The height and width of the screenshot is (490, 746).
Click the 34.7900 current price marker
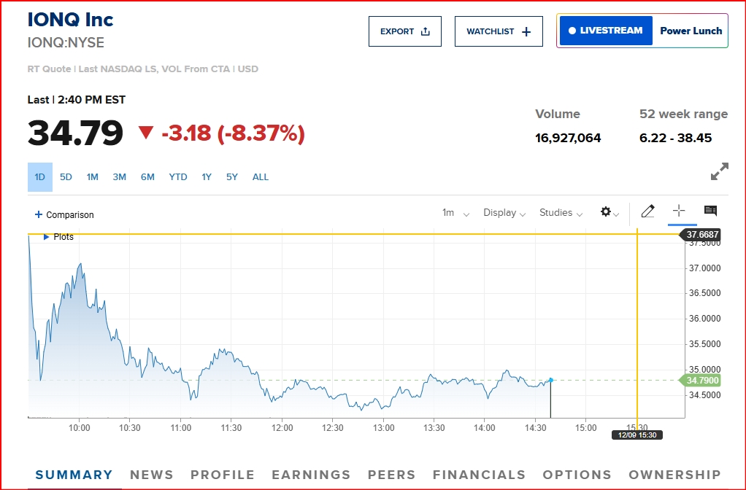pyautogui.click(x=701, y=380)
